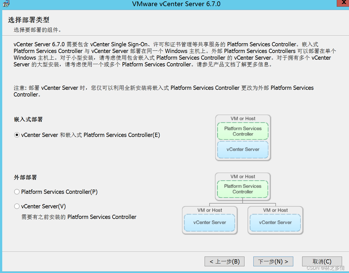Click the right vCenter Server box in external diagram
Image resolution: width=349 pixels, height=273 pixels.
pos(275,223)
